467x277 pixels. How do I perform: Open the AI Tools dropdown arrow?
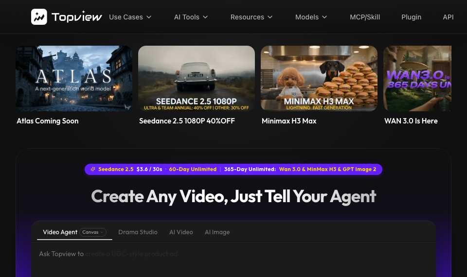pyautogui.click(x=205, y=17)
